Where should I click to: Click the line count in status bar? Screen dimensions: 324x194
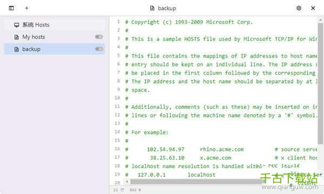pyautogui.click(x=119, y=190)
